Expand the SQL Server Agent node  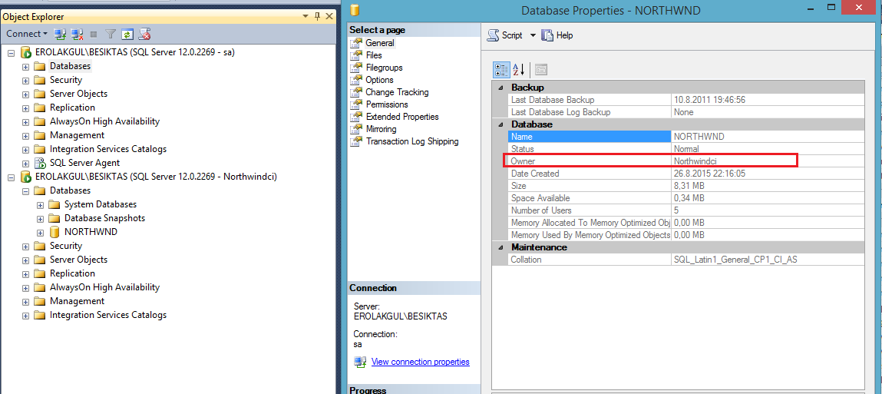[25, 164]
